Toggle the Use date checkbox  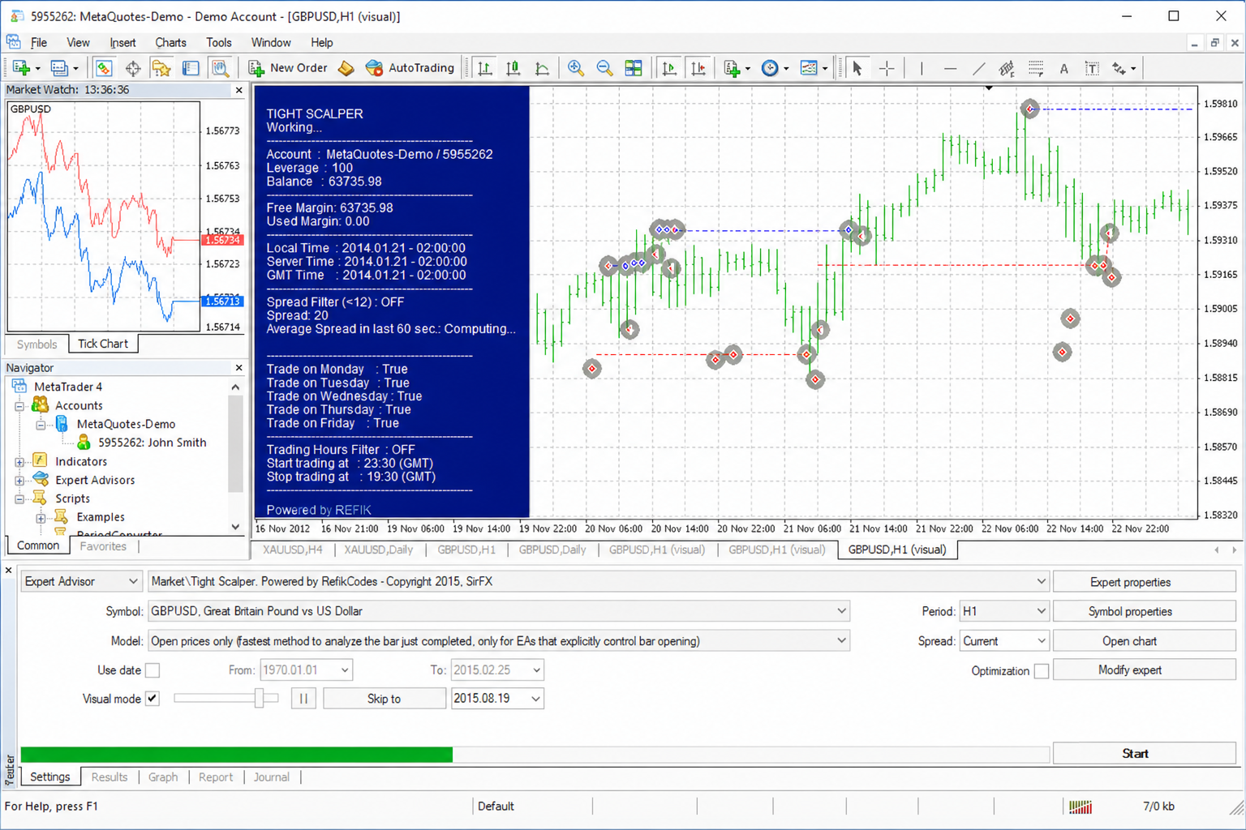click(x=153, y=670)
